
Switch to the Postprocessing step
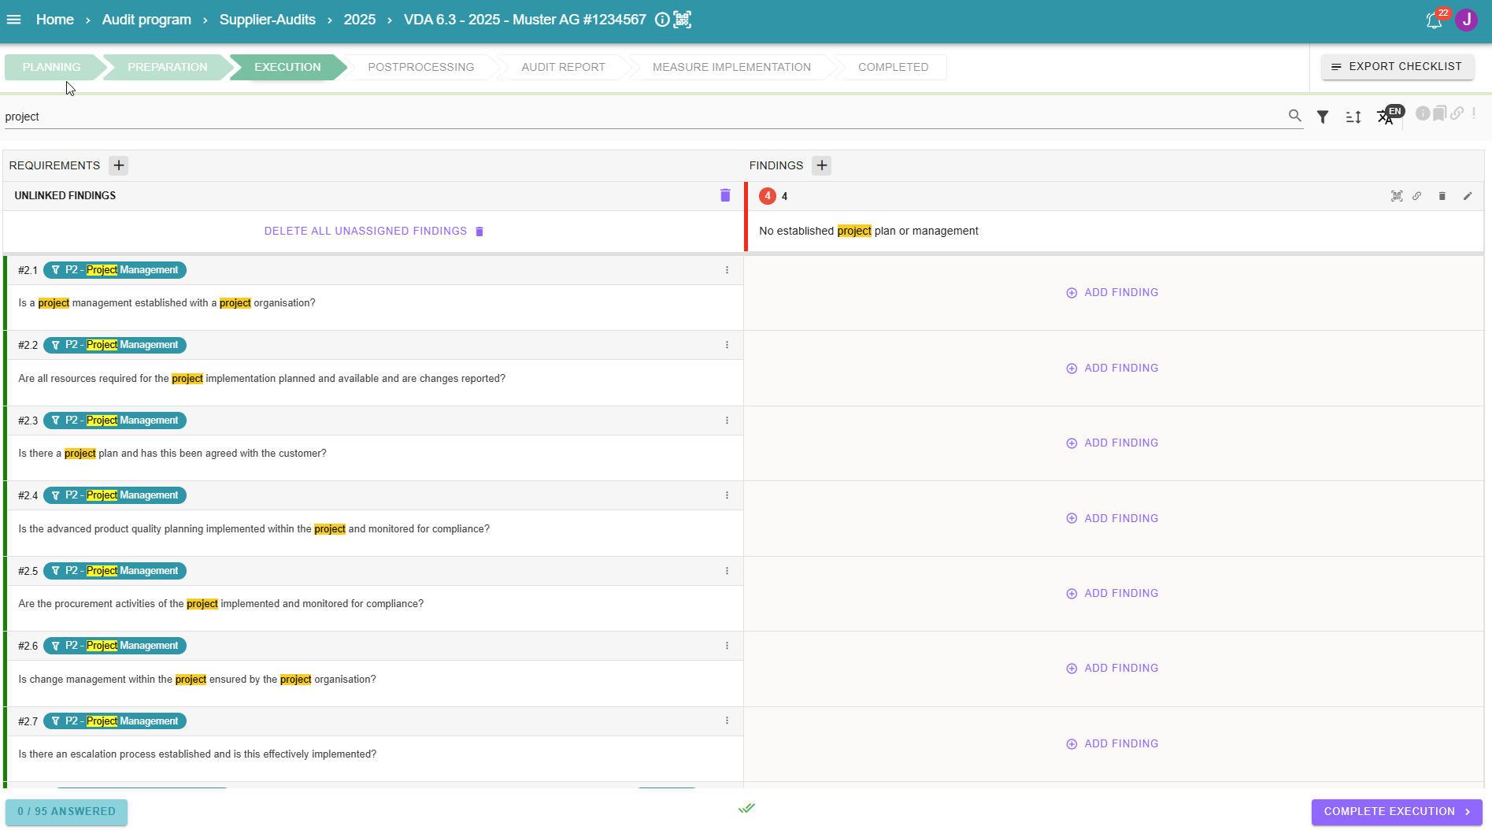(420, 67)
